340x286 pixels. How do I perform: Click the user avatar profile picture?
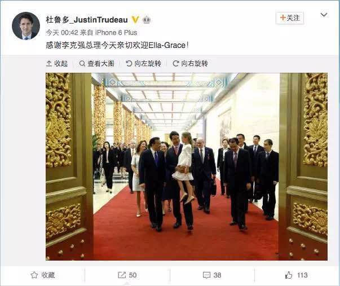26,26
